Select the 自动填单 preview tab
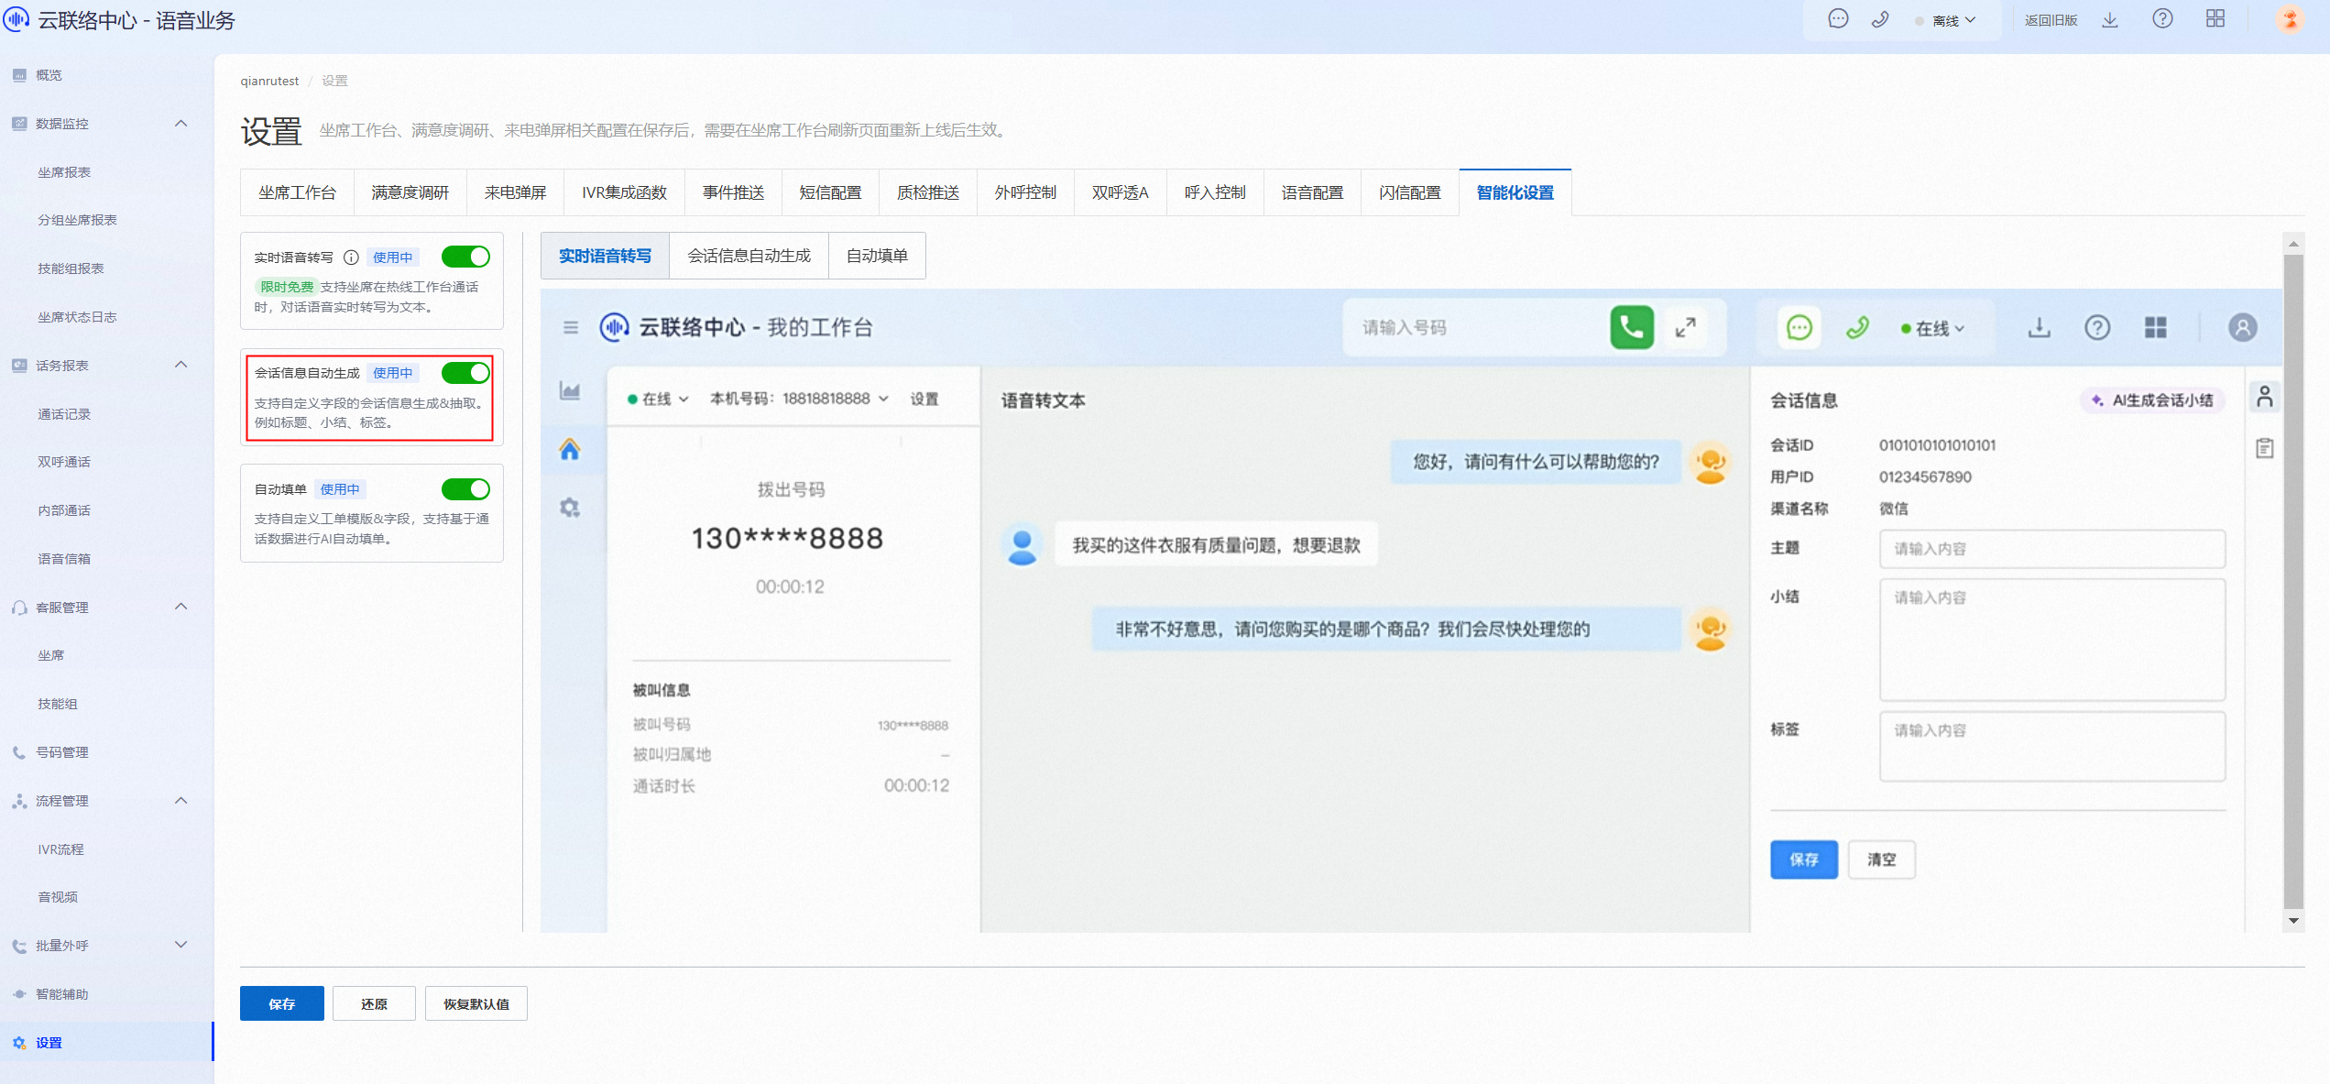This screenshot has height=1084, width=2330. coord(877,256)
